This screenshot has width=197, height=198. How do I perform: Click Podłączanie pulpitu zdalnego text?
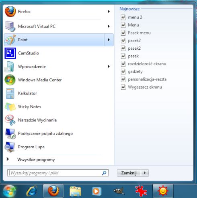[45, 133]
